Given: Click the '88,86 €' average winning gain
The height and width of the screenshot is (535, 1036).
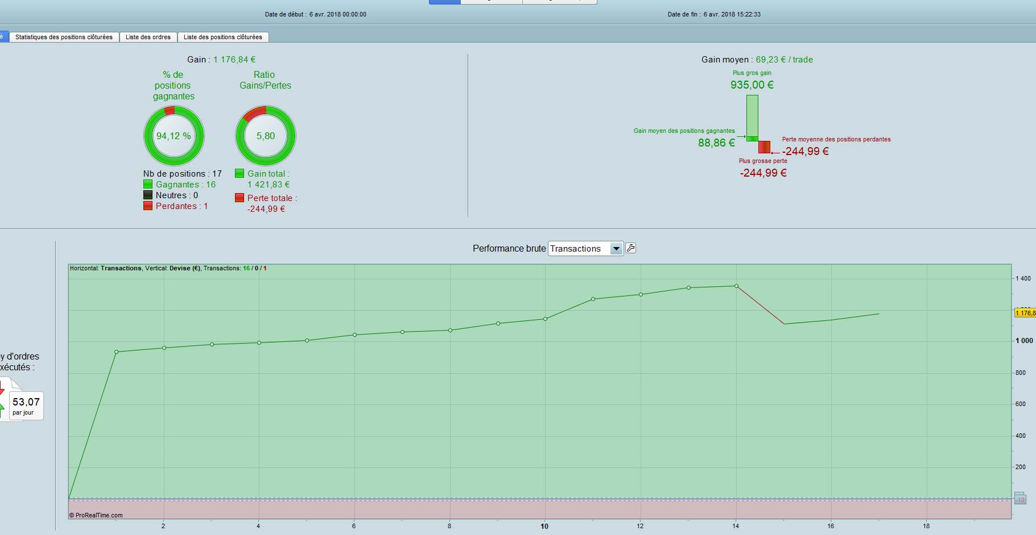Looking at the screenshot, I should (x=717, y=143).
